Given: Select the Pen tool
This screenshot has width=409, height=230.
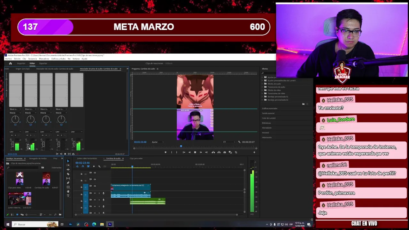Looking at the screenshot, I should pyautogui.click(x=68, y=183).
